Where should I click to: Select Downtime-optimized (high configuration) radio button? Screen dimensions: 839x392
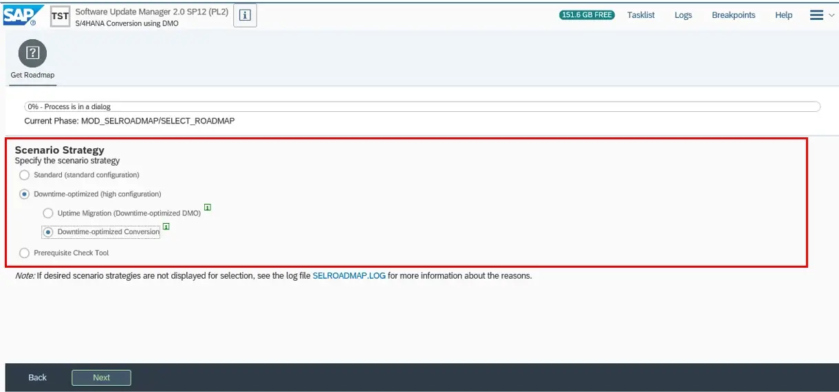click(25, 194)
